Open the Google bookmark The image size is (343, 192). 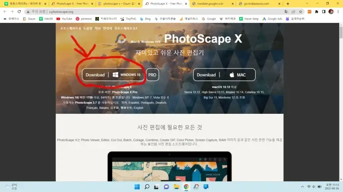click(209, 19)
